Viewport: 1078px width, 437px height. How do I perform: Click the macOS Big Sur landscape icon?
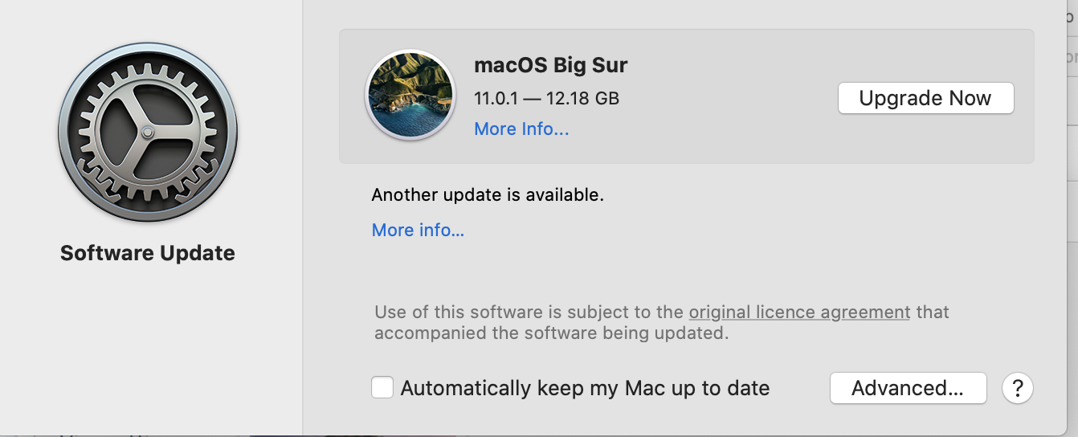coord(410,96)
